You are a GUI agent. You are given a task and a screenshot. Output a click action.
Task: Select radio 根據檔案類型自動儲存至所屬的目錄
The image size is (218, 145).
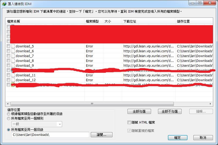click(x=9, y=114)
